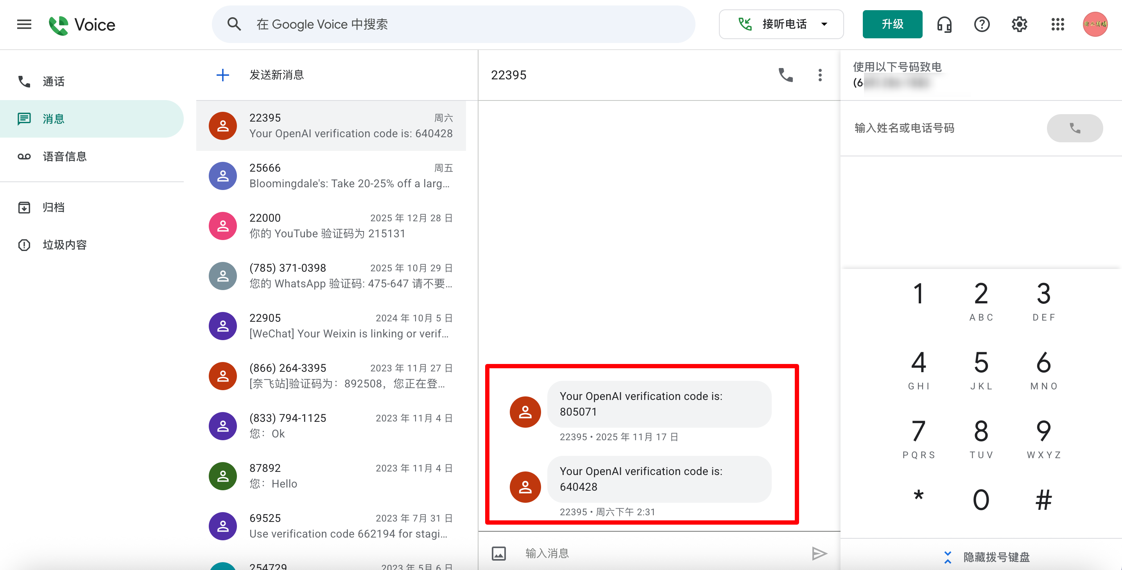Image resolution: width=1122 pixels, height=570 pixels.
Task: Click the send message arrow
Action: click(x=819, y=553)
